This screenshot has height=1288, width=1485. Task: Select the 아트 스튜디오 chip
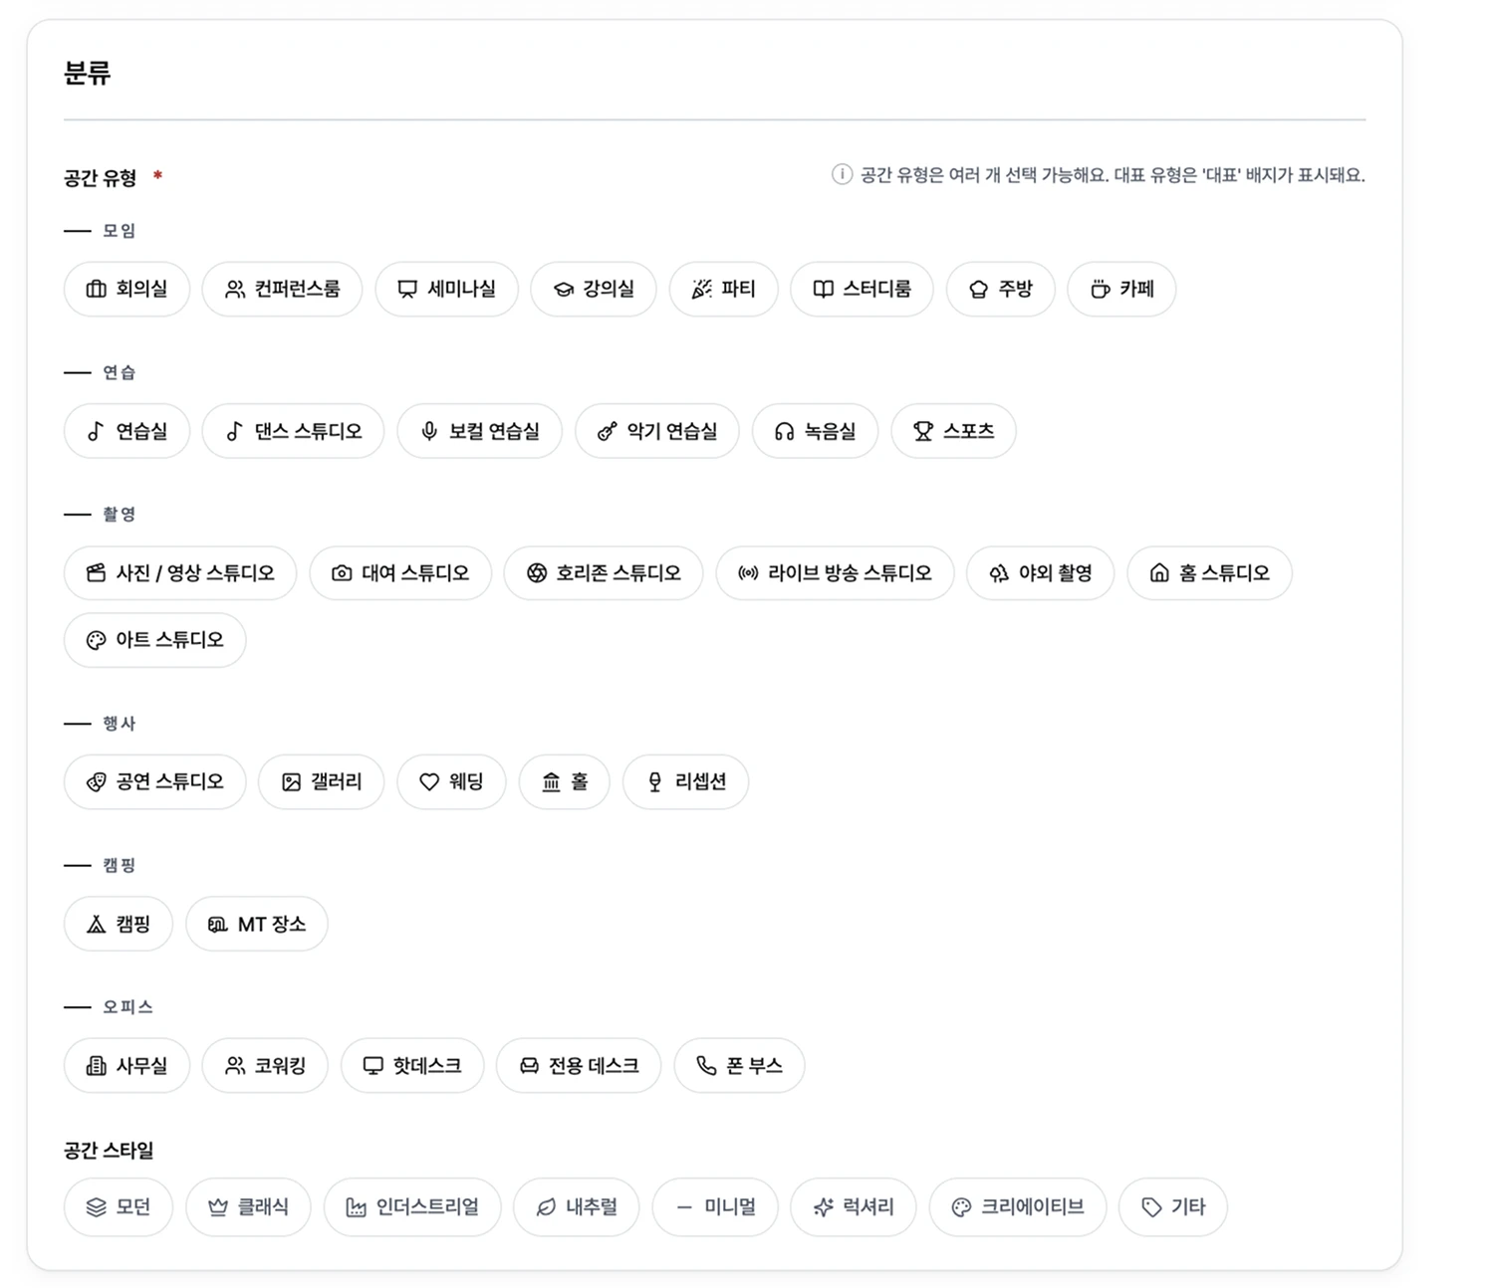[x=154, y=640]
